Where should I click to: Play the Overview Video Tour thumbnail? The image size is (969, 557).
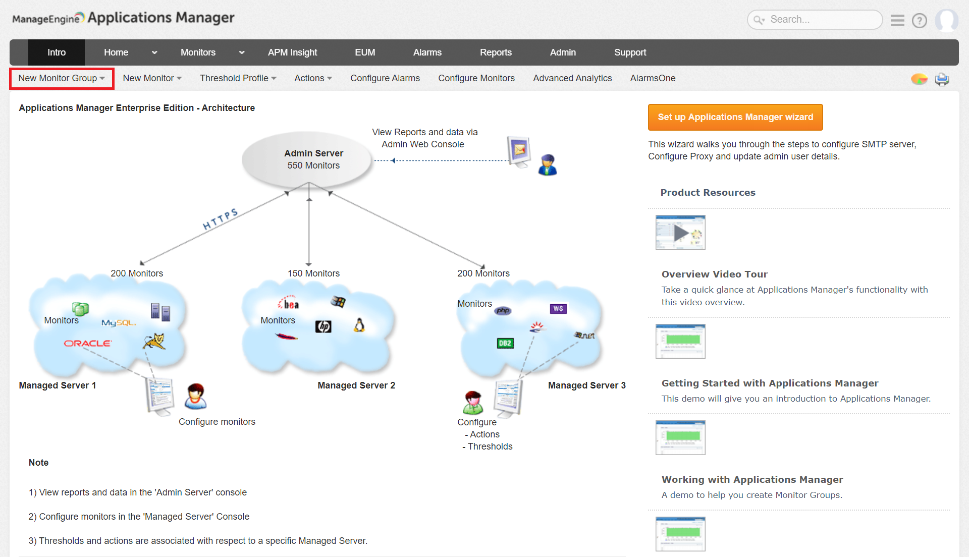click(680, 232)
